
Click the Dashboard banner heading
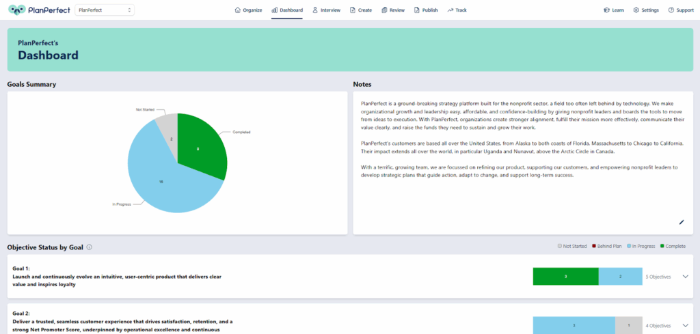(49, 55)
